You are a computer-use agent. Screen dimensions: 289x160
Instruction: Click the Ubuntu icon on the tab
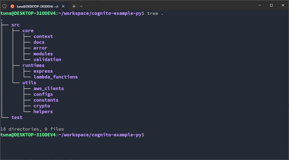coord(12,6)
